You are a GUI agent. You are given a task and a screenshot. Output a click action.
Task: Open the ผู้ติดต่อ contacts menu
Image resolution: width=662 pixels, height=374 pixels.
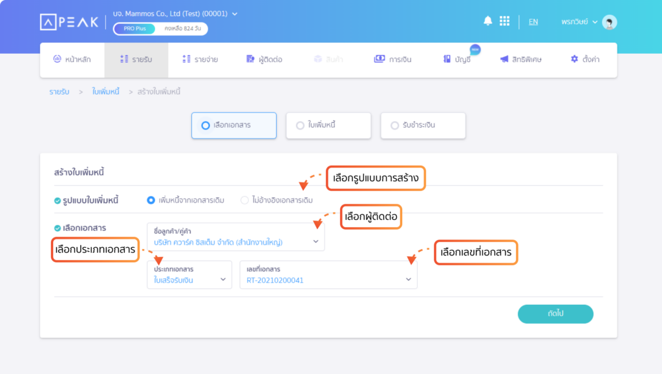tap(264, 60)
